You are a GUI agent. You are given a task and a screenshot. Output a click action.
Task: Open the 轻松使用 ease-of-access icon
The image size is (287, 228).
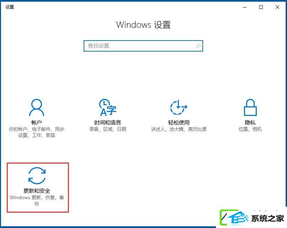[x=179, y=107]
